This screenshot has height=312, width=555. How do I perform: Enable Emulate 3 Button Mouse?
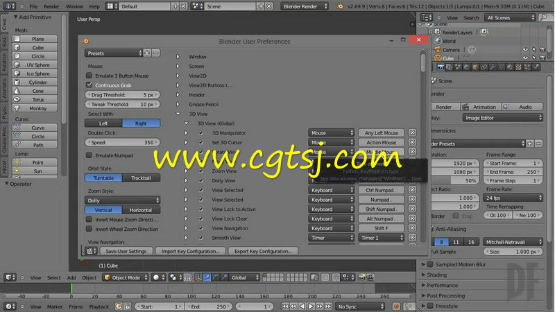click(89, 76)
